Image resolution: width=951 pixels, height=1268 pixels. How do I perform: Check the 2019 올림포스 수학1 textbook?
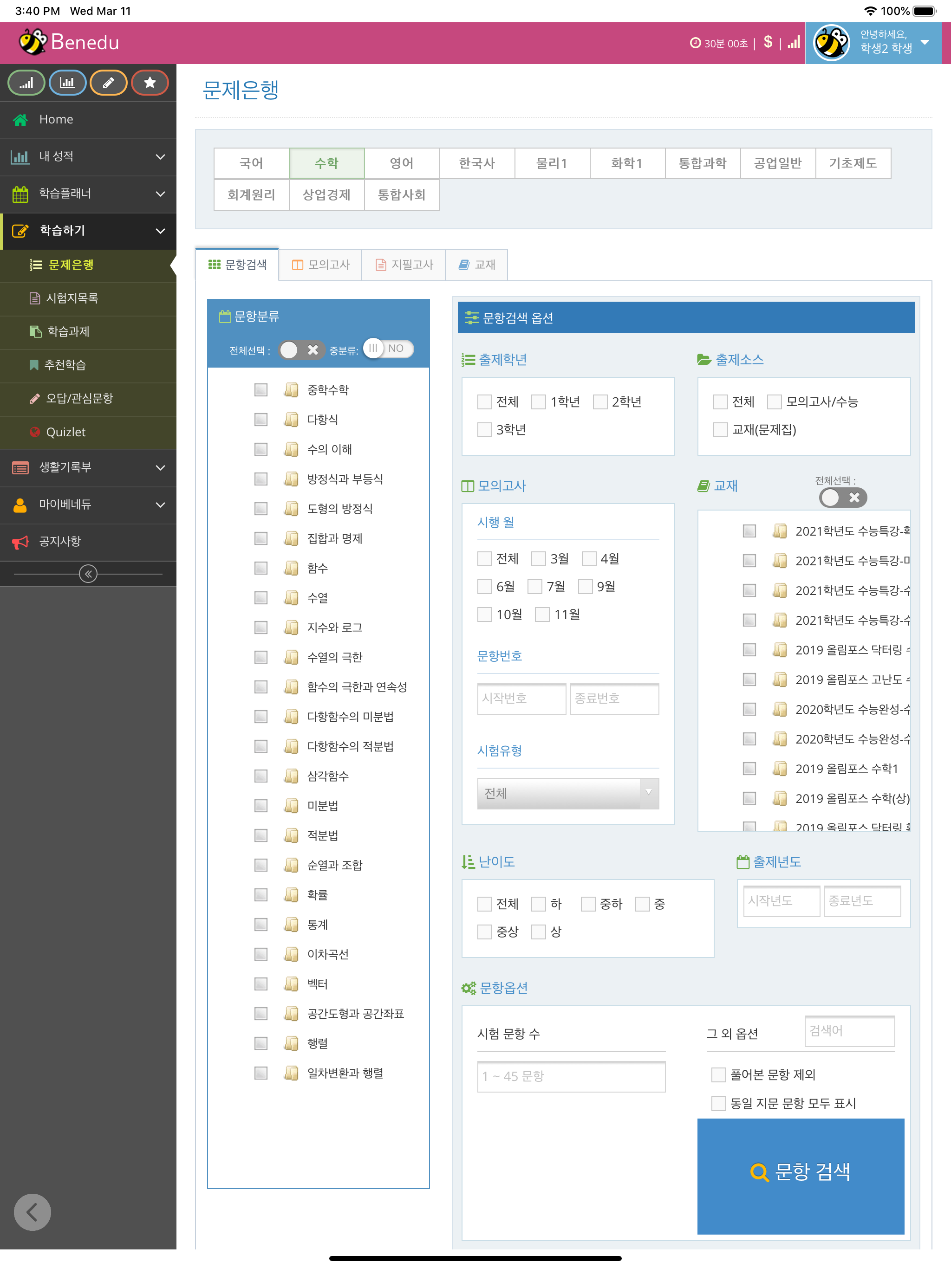pos(749,769)
